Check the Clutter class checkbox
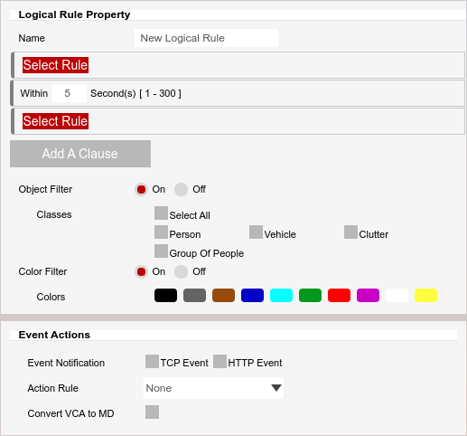Image resolution: width=467 pixels, height=436 pixels. click(x=350, y=232)
